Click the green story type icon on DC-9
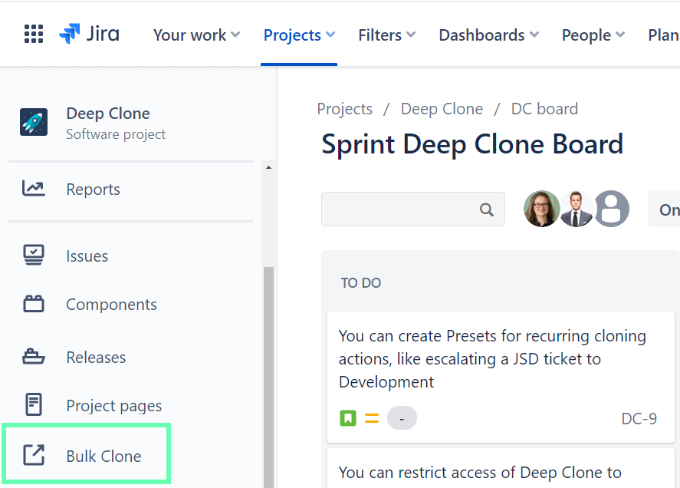 pos(347,418)
